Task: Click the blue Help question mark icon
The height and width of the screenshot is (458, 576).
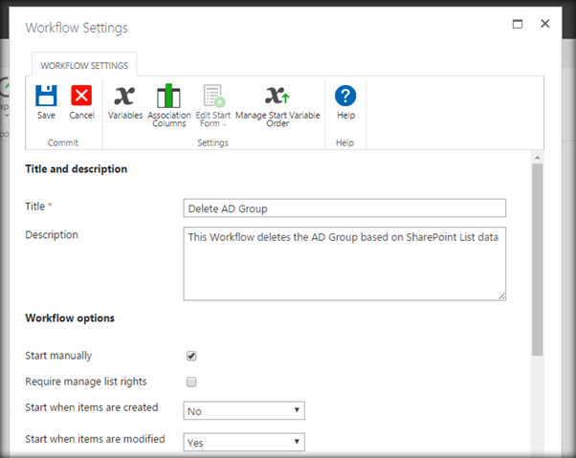Action: click(x=345, y=96)
